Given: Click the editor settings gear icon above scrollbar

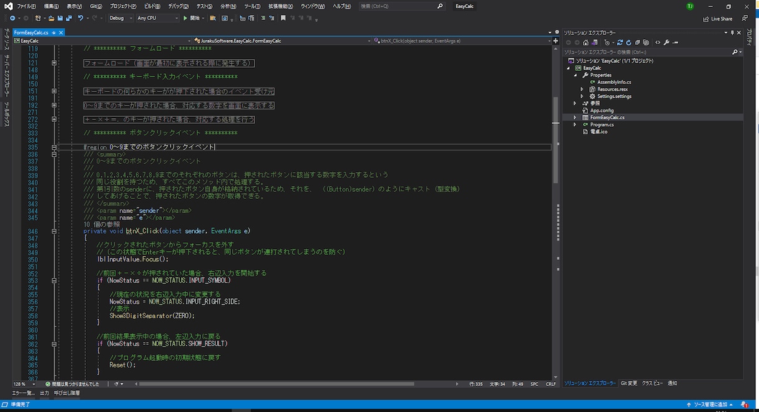Looking at the screenshot, I should [x=556, y=32].
